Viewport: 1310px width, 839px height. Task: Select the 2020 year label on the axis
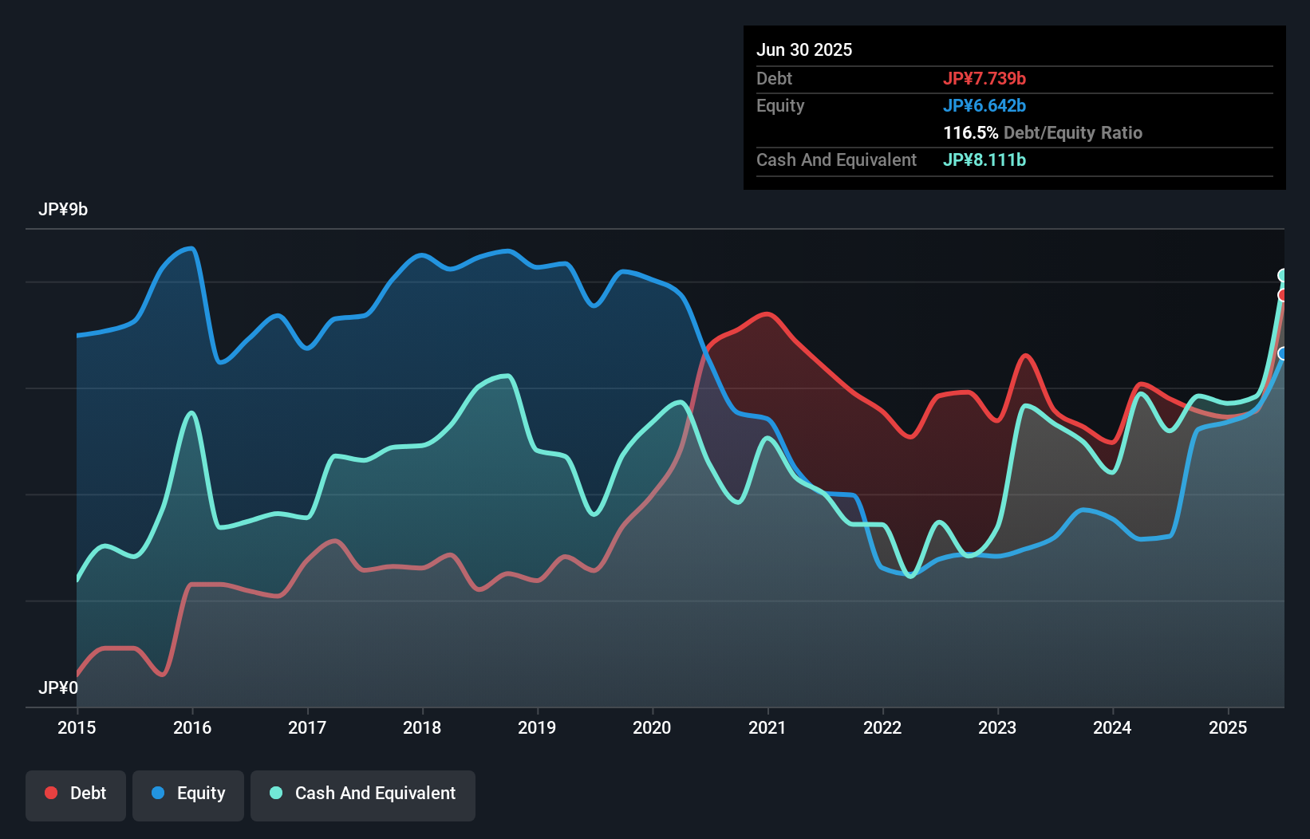point(652,727)
